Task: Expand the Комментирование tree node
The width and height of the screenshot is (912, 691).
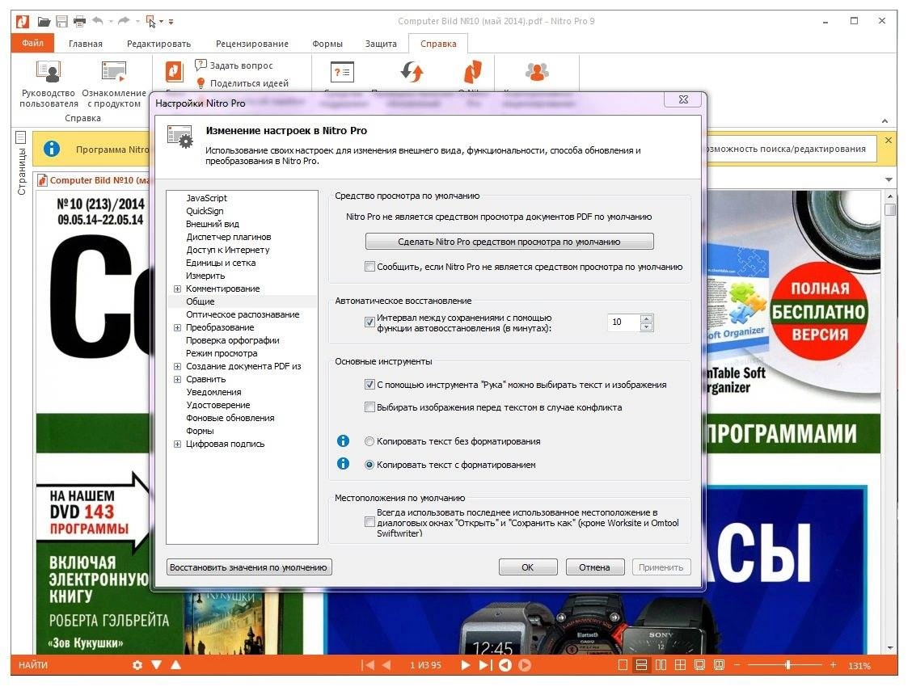Action: [x=177, y=289]
